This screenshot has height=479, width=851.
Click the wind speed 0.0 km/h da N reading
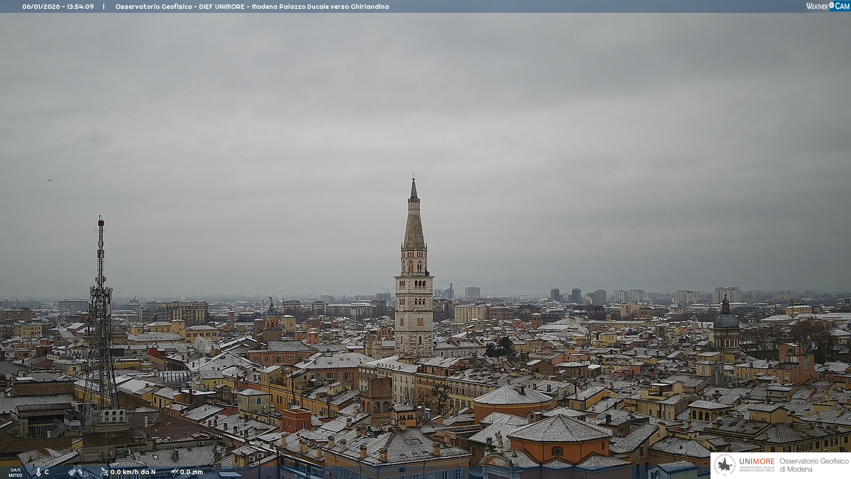[x=133, y=472]
